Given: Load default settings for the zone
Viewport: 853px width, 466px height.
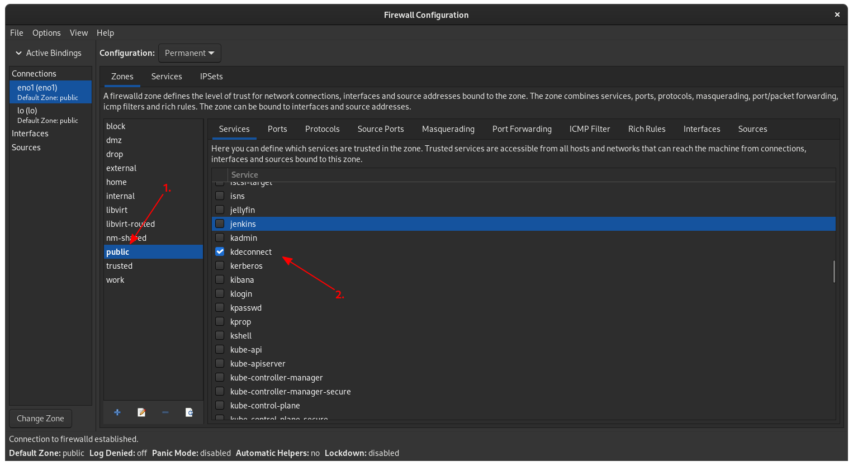Looking at the screenshot, I should click(x=189, y=412).
